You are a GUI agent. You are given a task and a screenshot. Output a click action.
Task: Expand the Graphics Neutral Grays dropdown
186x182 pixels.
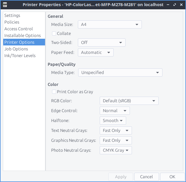(x=115, y=140)
